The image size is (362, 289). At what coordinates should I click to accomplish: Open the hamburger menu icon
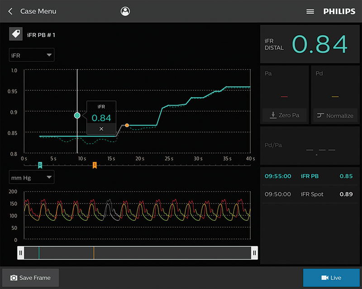[x=310, y=11]
